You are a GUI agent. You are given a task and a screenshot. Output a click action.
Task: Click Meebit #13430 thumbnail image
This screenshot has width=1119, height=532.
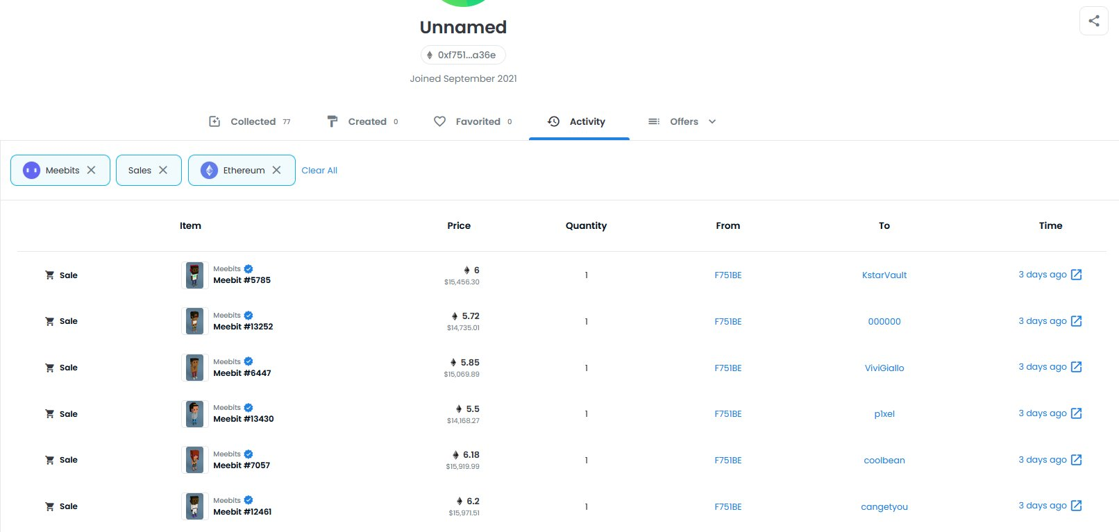click(x=195, y=414)
